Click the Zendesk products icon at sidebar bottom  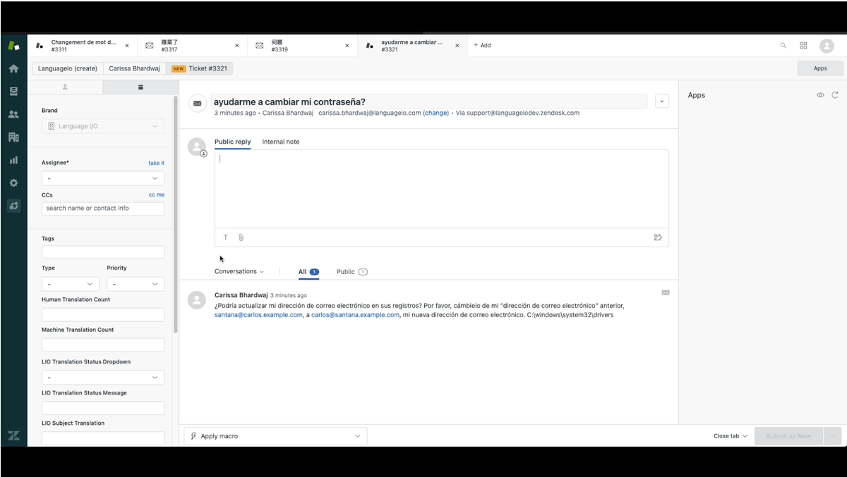13,435
